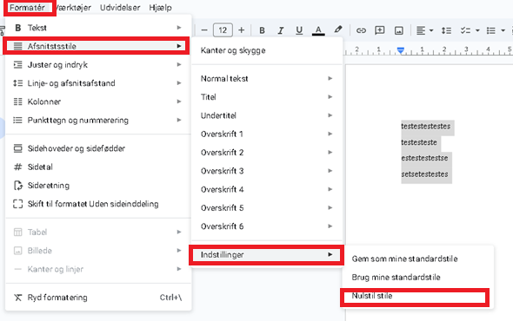This screenshot has height=321, width=513.
Task: Add a comment with the comment icon
Action: [379, 30]
